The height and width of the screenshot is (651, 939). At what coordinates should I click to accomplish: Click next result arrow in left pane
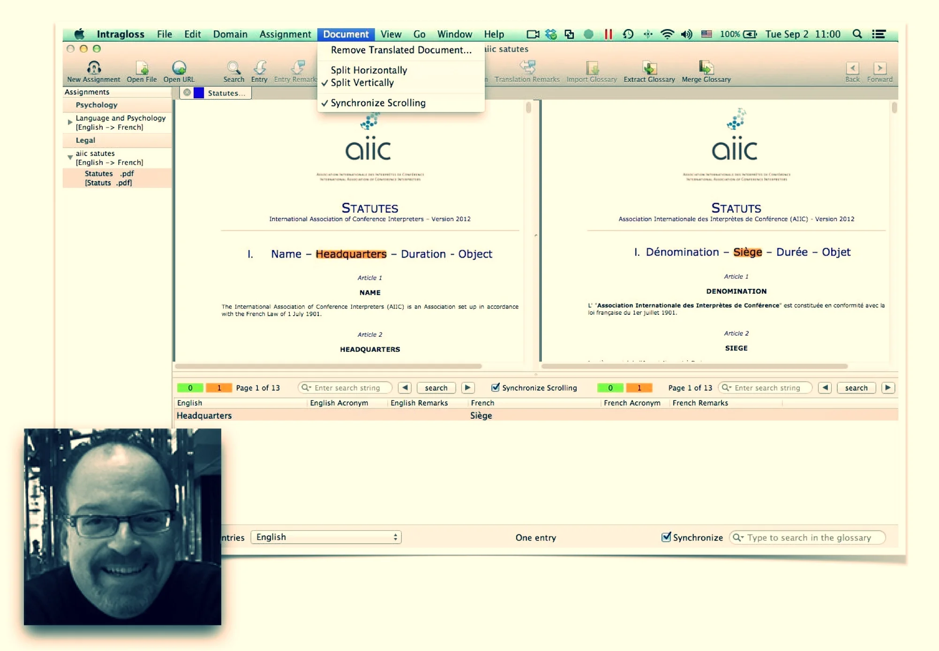pos(468,388)
